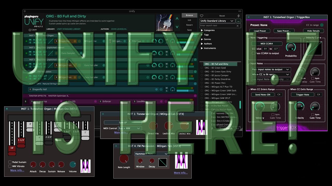332x186 pixels.
Task: Go to previous preset with the up arrow
Action: pos(177,19)
